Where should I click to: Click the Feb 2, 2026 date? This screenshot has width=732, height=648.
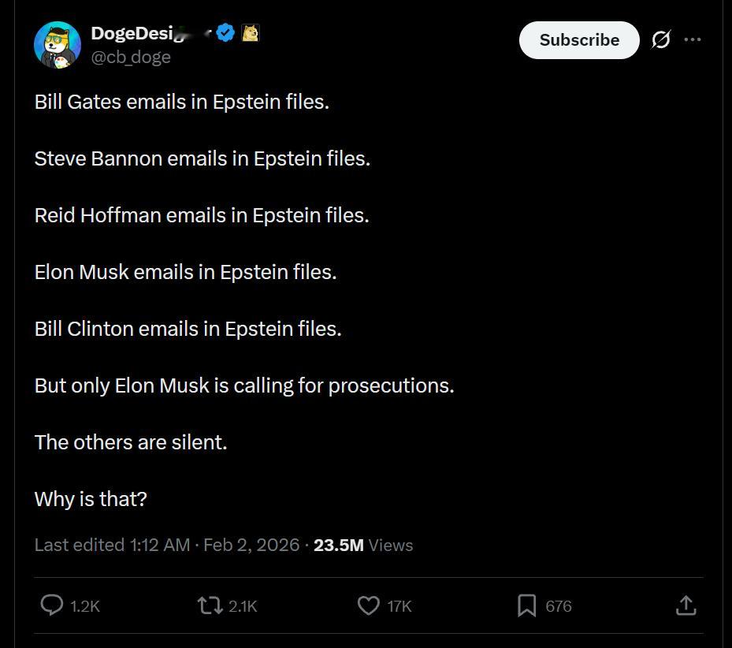(x=251, y=545)
